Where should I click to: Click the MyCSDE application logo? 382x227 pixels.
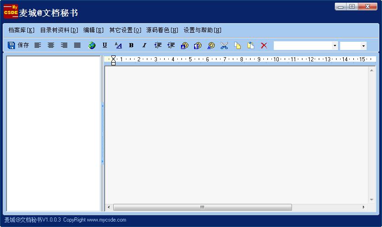pos(11,11)
